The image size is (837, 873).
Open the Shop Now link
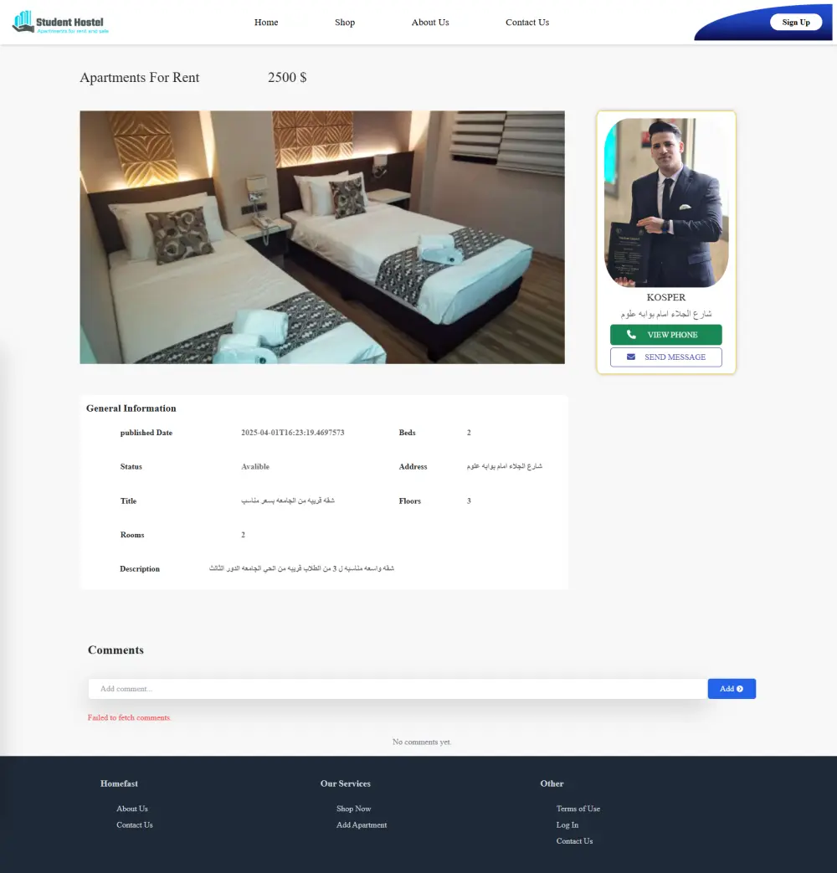point(353,808)
